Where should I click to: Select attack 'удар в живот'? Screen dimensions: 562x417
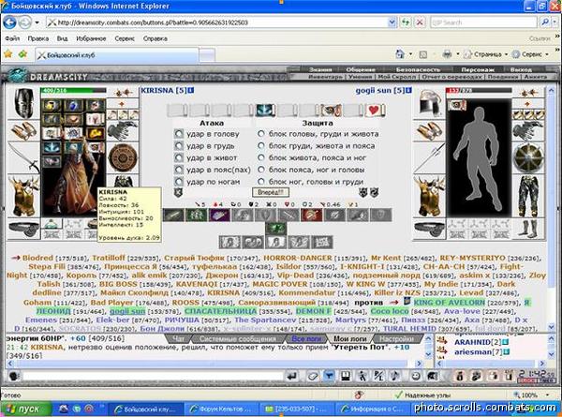tap(179, 157)
